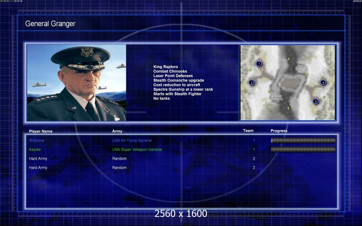Click the Team column header
The width and height of the screenshot is (362, 226).
(x=248, y=131)
